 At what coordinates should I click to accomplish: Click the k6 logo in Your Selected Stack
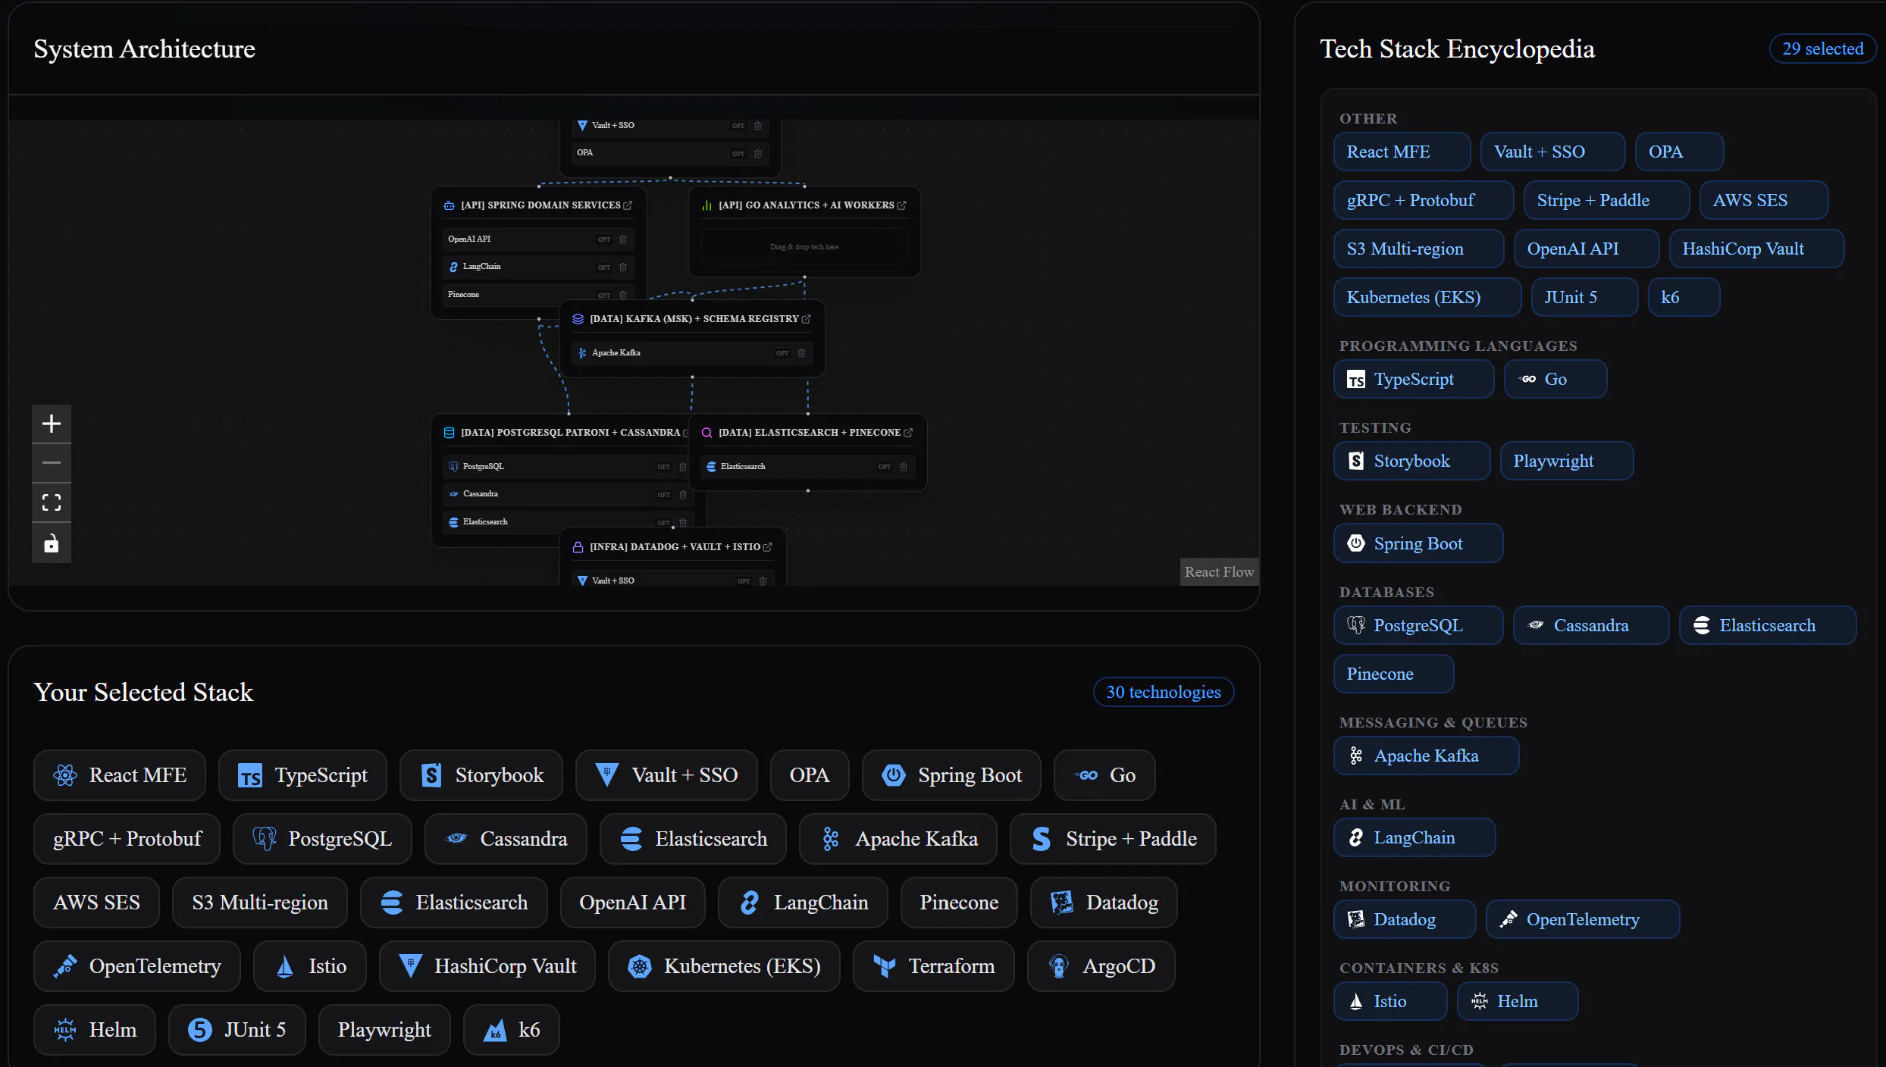tap(495, 1030)
